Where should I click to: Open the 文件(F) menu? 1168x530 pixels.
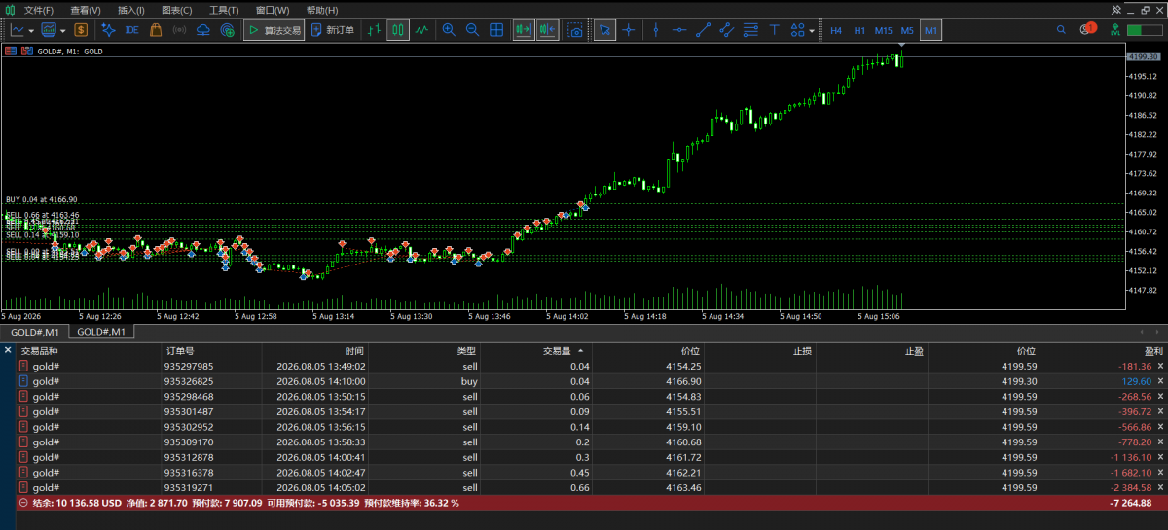click(39, 10)
